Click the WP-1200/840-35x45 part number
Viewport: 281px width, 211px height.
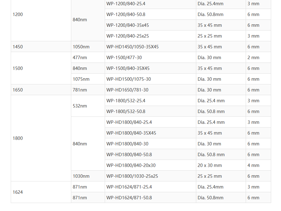pos(128,25)
